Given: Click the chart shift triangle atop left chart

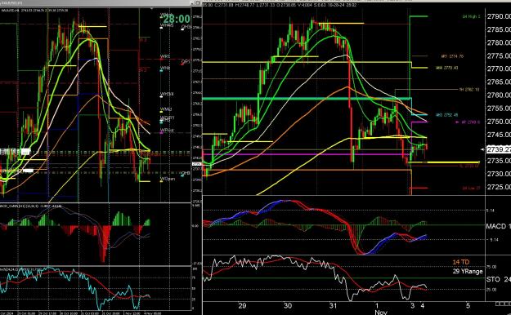Looking at the screenshot, I should 152,9.
